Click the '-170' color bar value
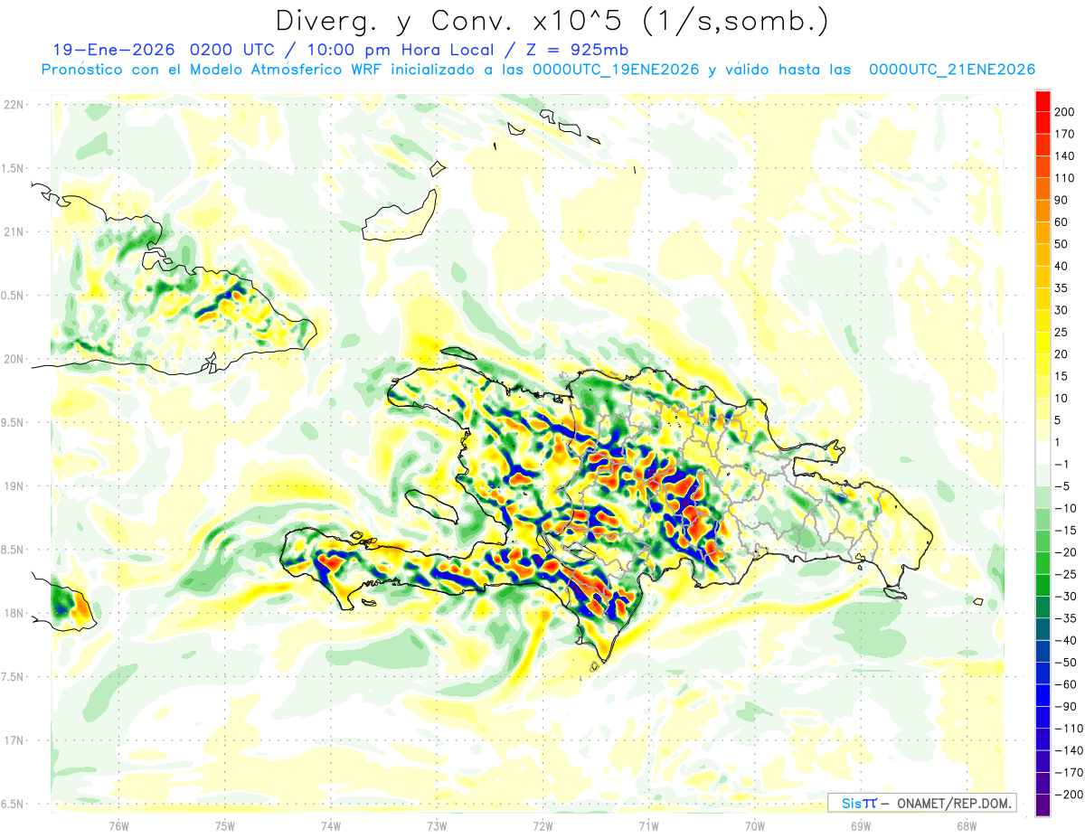The height and width of the screenshot is (838, 1085). coord(1069,773)
